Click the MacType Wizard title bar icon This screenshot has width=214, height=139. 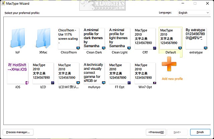click(x=3, y=3)
